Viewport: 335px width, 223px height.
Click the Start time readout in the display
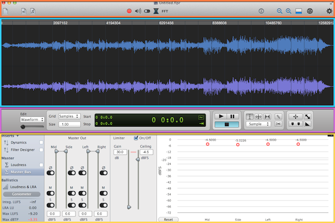(104, 118)
